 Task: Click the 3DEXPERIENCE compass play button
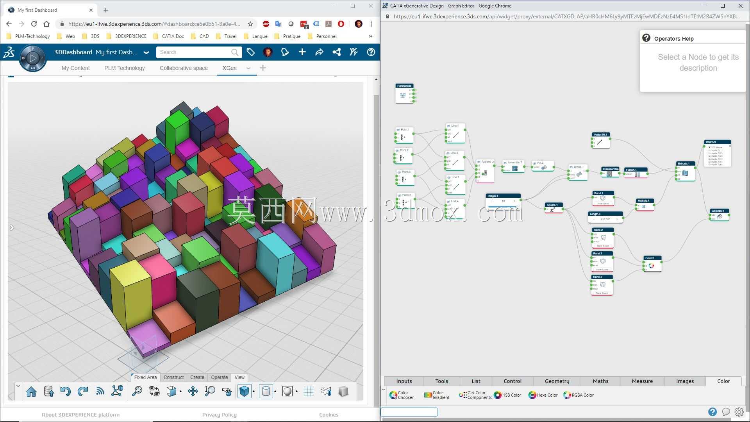(x=33, y=58)
